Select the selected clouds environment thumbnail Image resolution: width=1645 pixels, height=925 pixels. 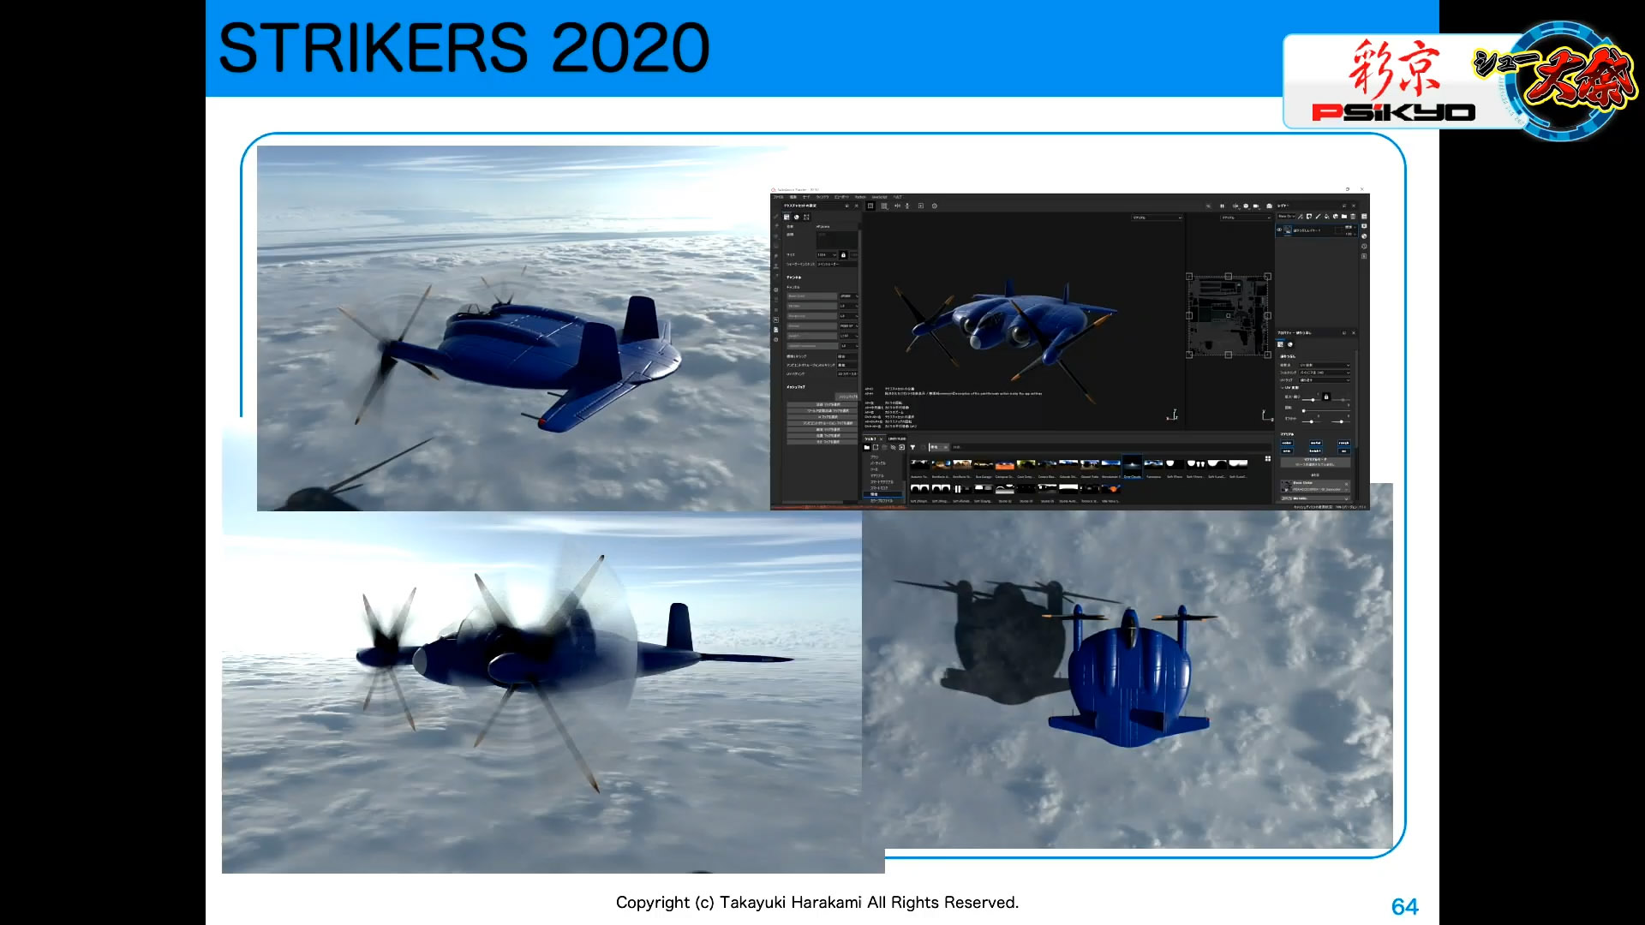point(1132,464)
